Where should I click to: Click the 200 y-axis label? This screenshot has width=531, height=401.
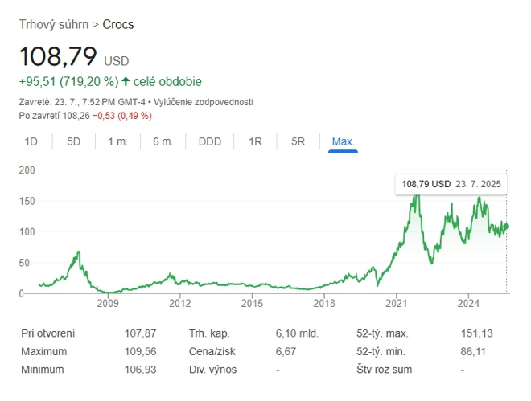pyautogui.click(x=27, y=170)
